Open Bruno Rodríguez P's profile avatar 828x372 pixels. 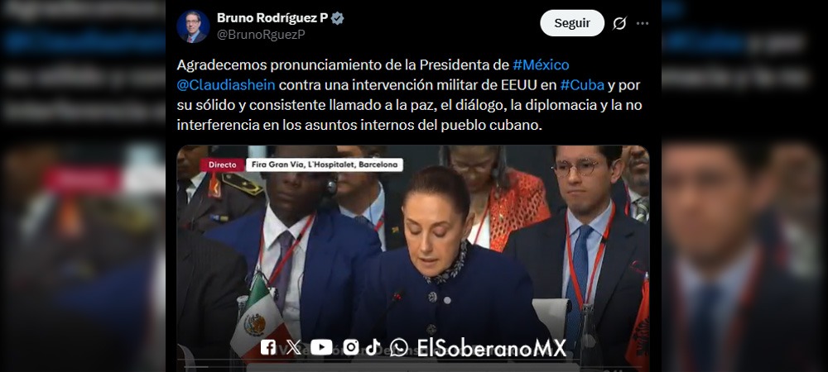click(x=193, y=26)
